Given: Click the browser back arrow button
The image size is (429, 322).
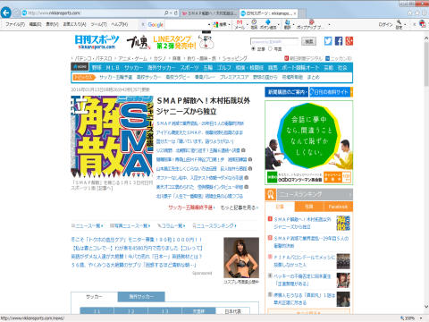Looking at the screenshot, I should click(6, 13).
